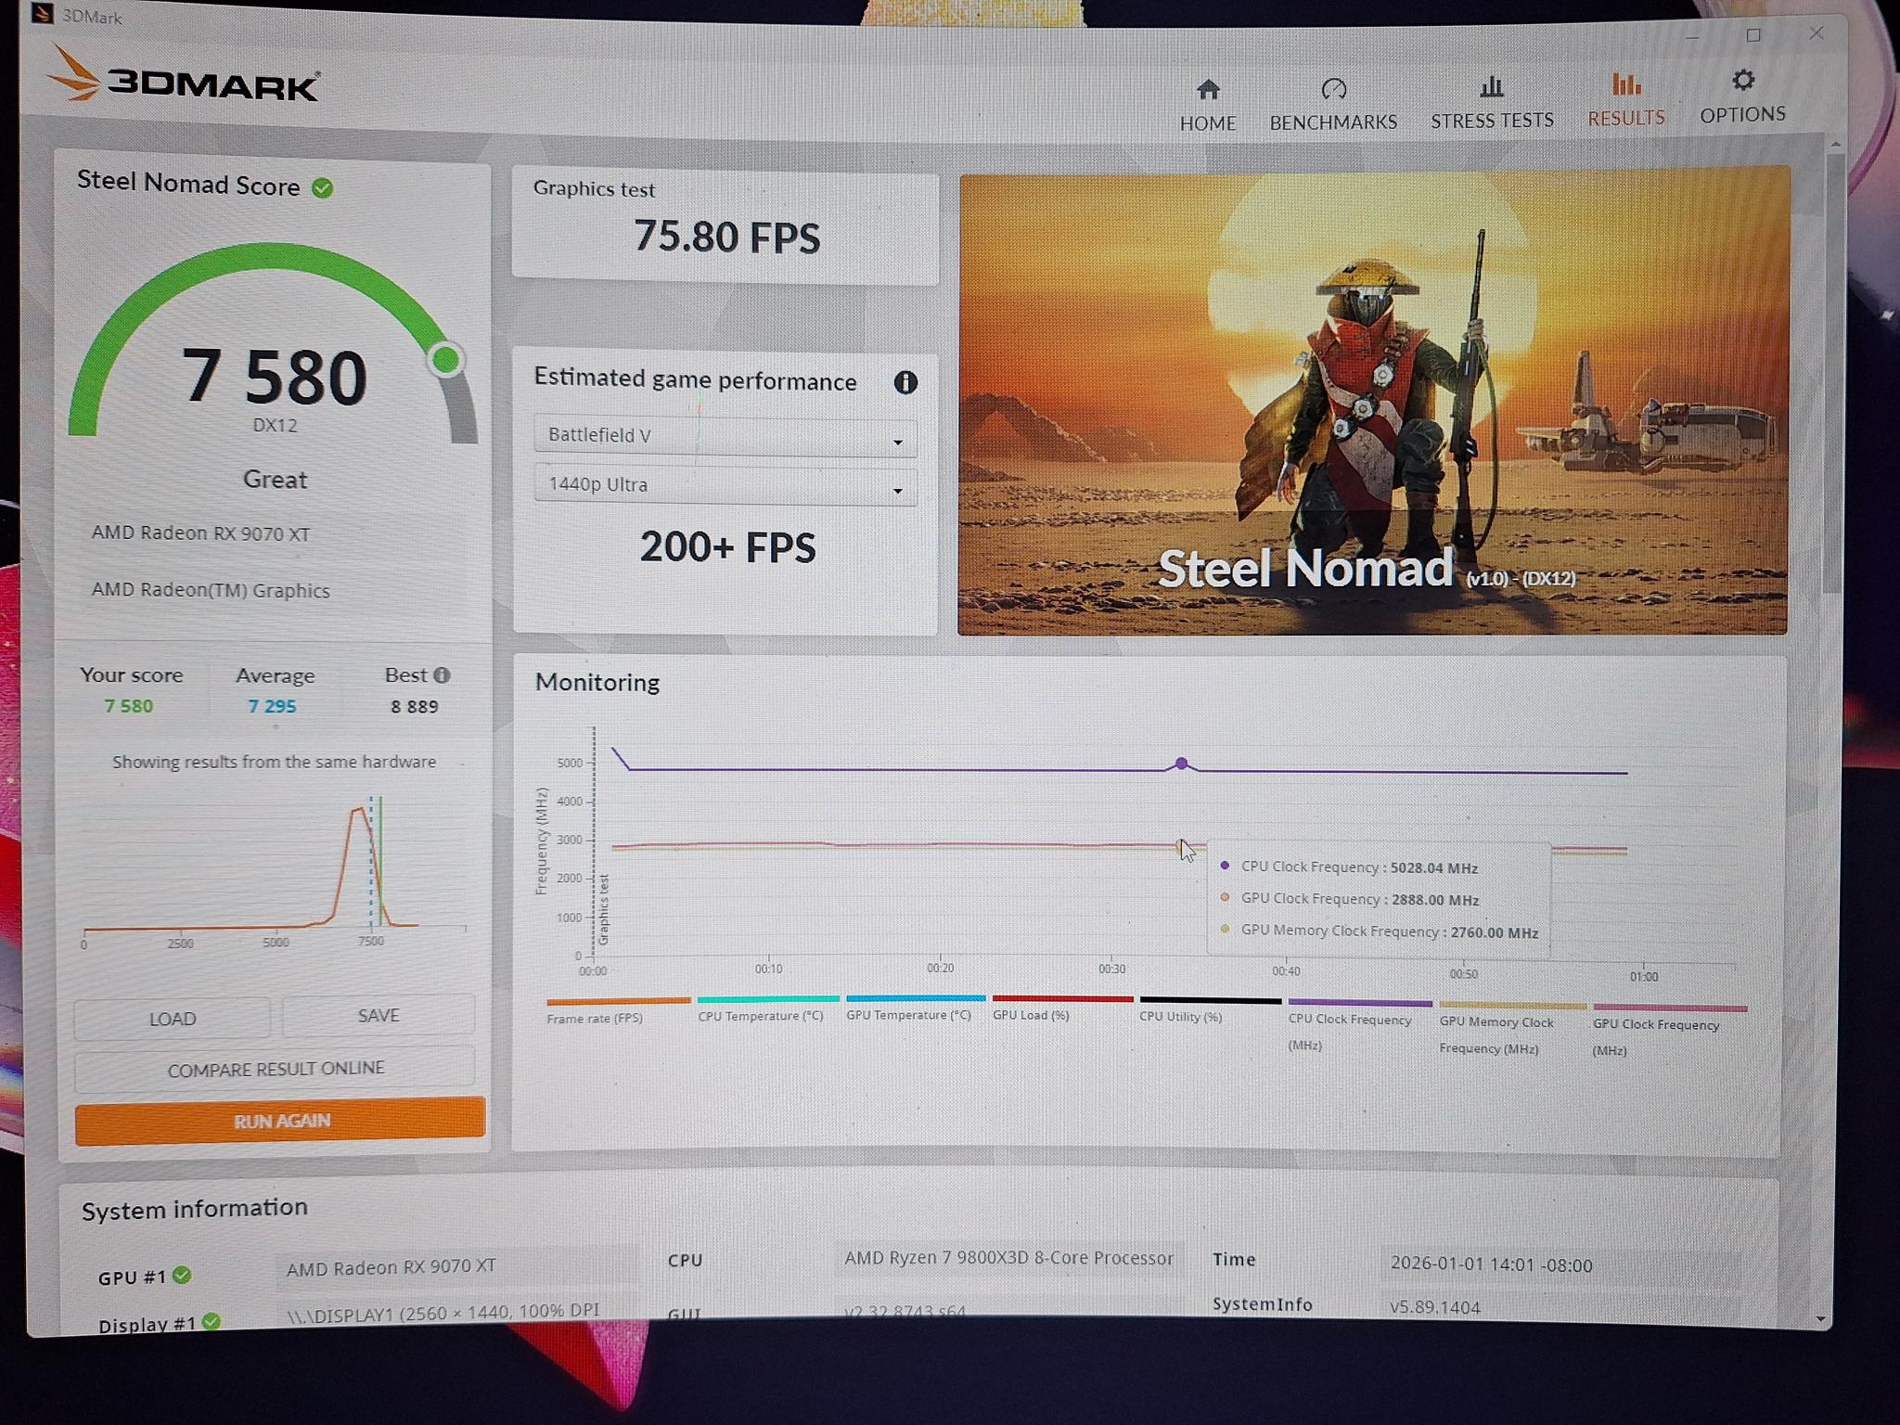Screen dimensions: 1900x1425
Task: Click the info icon next to Best score
Action: click(443, 674)
